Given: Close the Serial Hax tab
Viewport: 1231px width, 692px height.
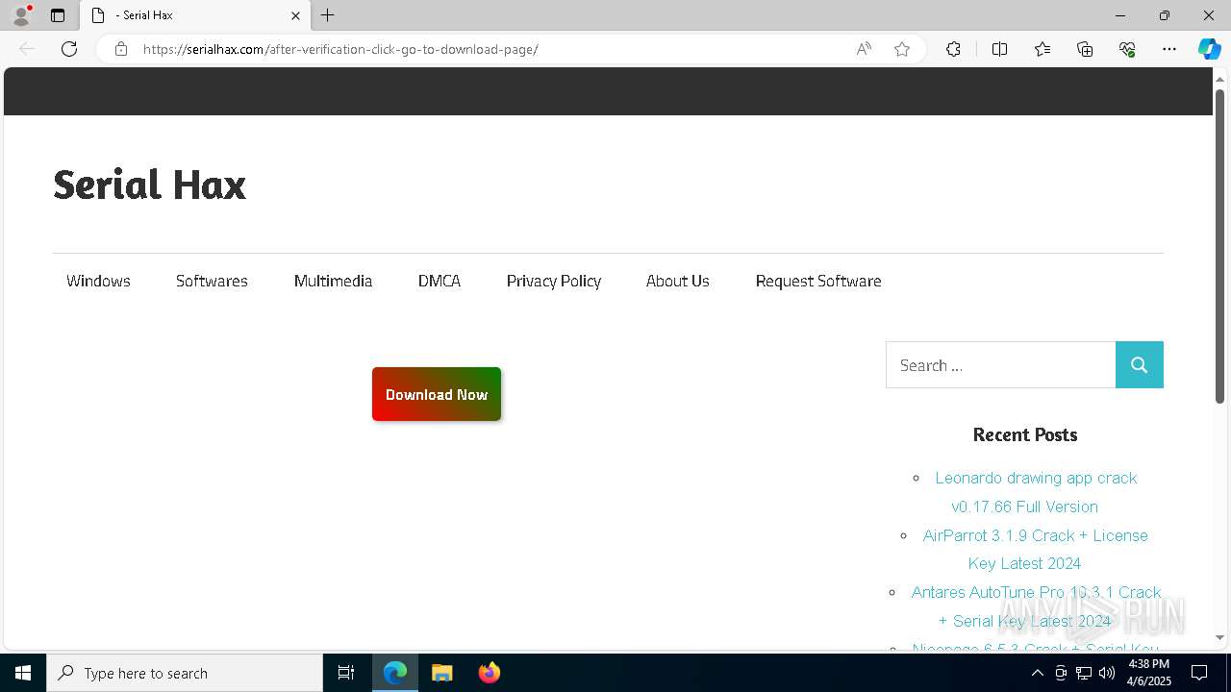Looking at the screenshot, I should 295,15.
